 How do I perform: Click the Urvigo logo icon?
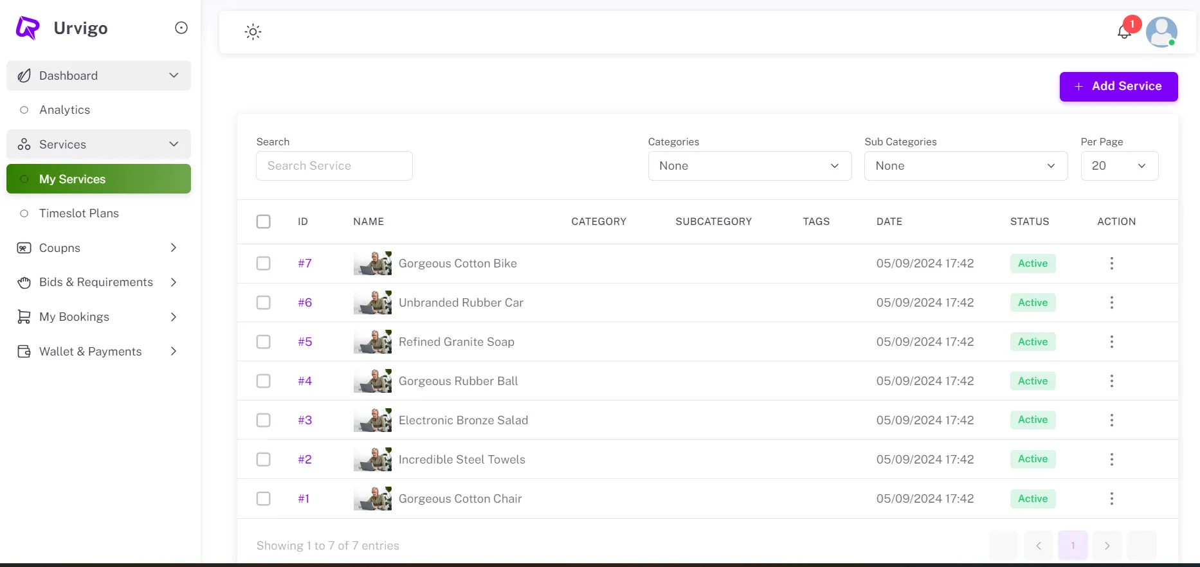pyautogui.click(x=28, y=28)
